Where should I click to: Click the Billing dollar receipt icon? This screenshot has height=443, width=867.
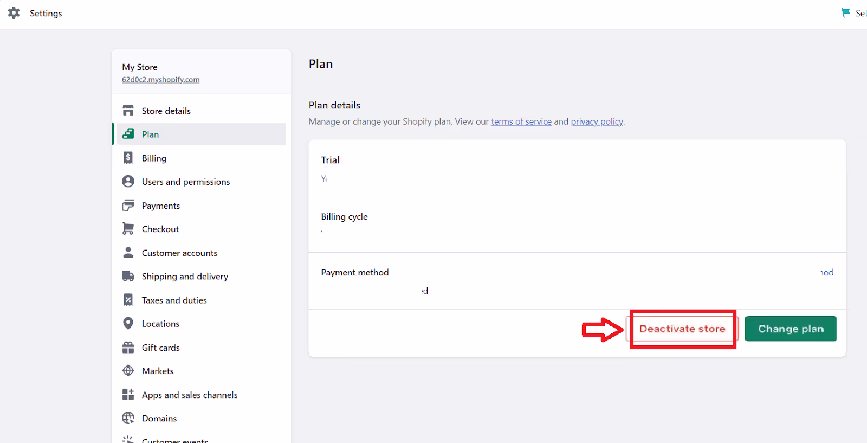(x=128, y=158)
